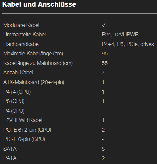Click the 12VHPWR Kabel row label
157x164 pixels.
click(23, 120)
